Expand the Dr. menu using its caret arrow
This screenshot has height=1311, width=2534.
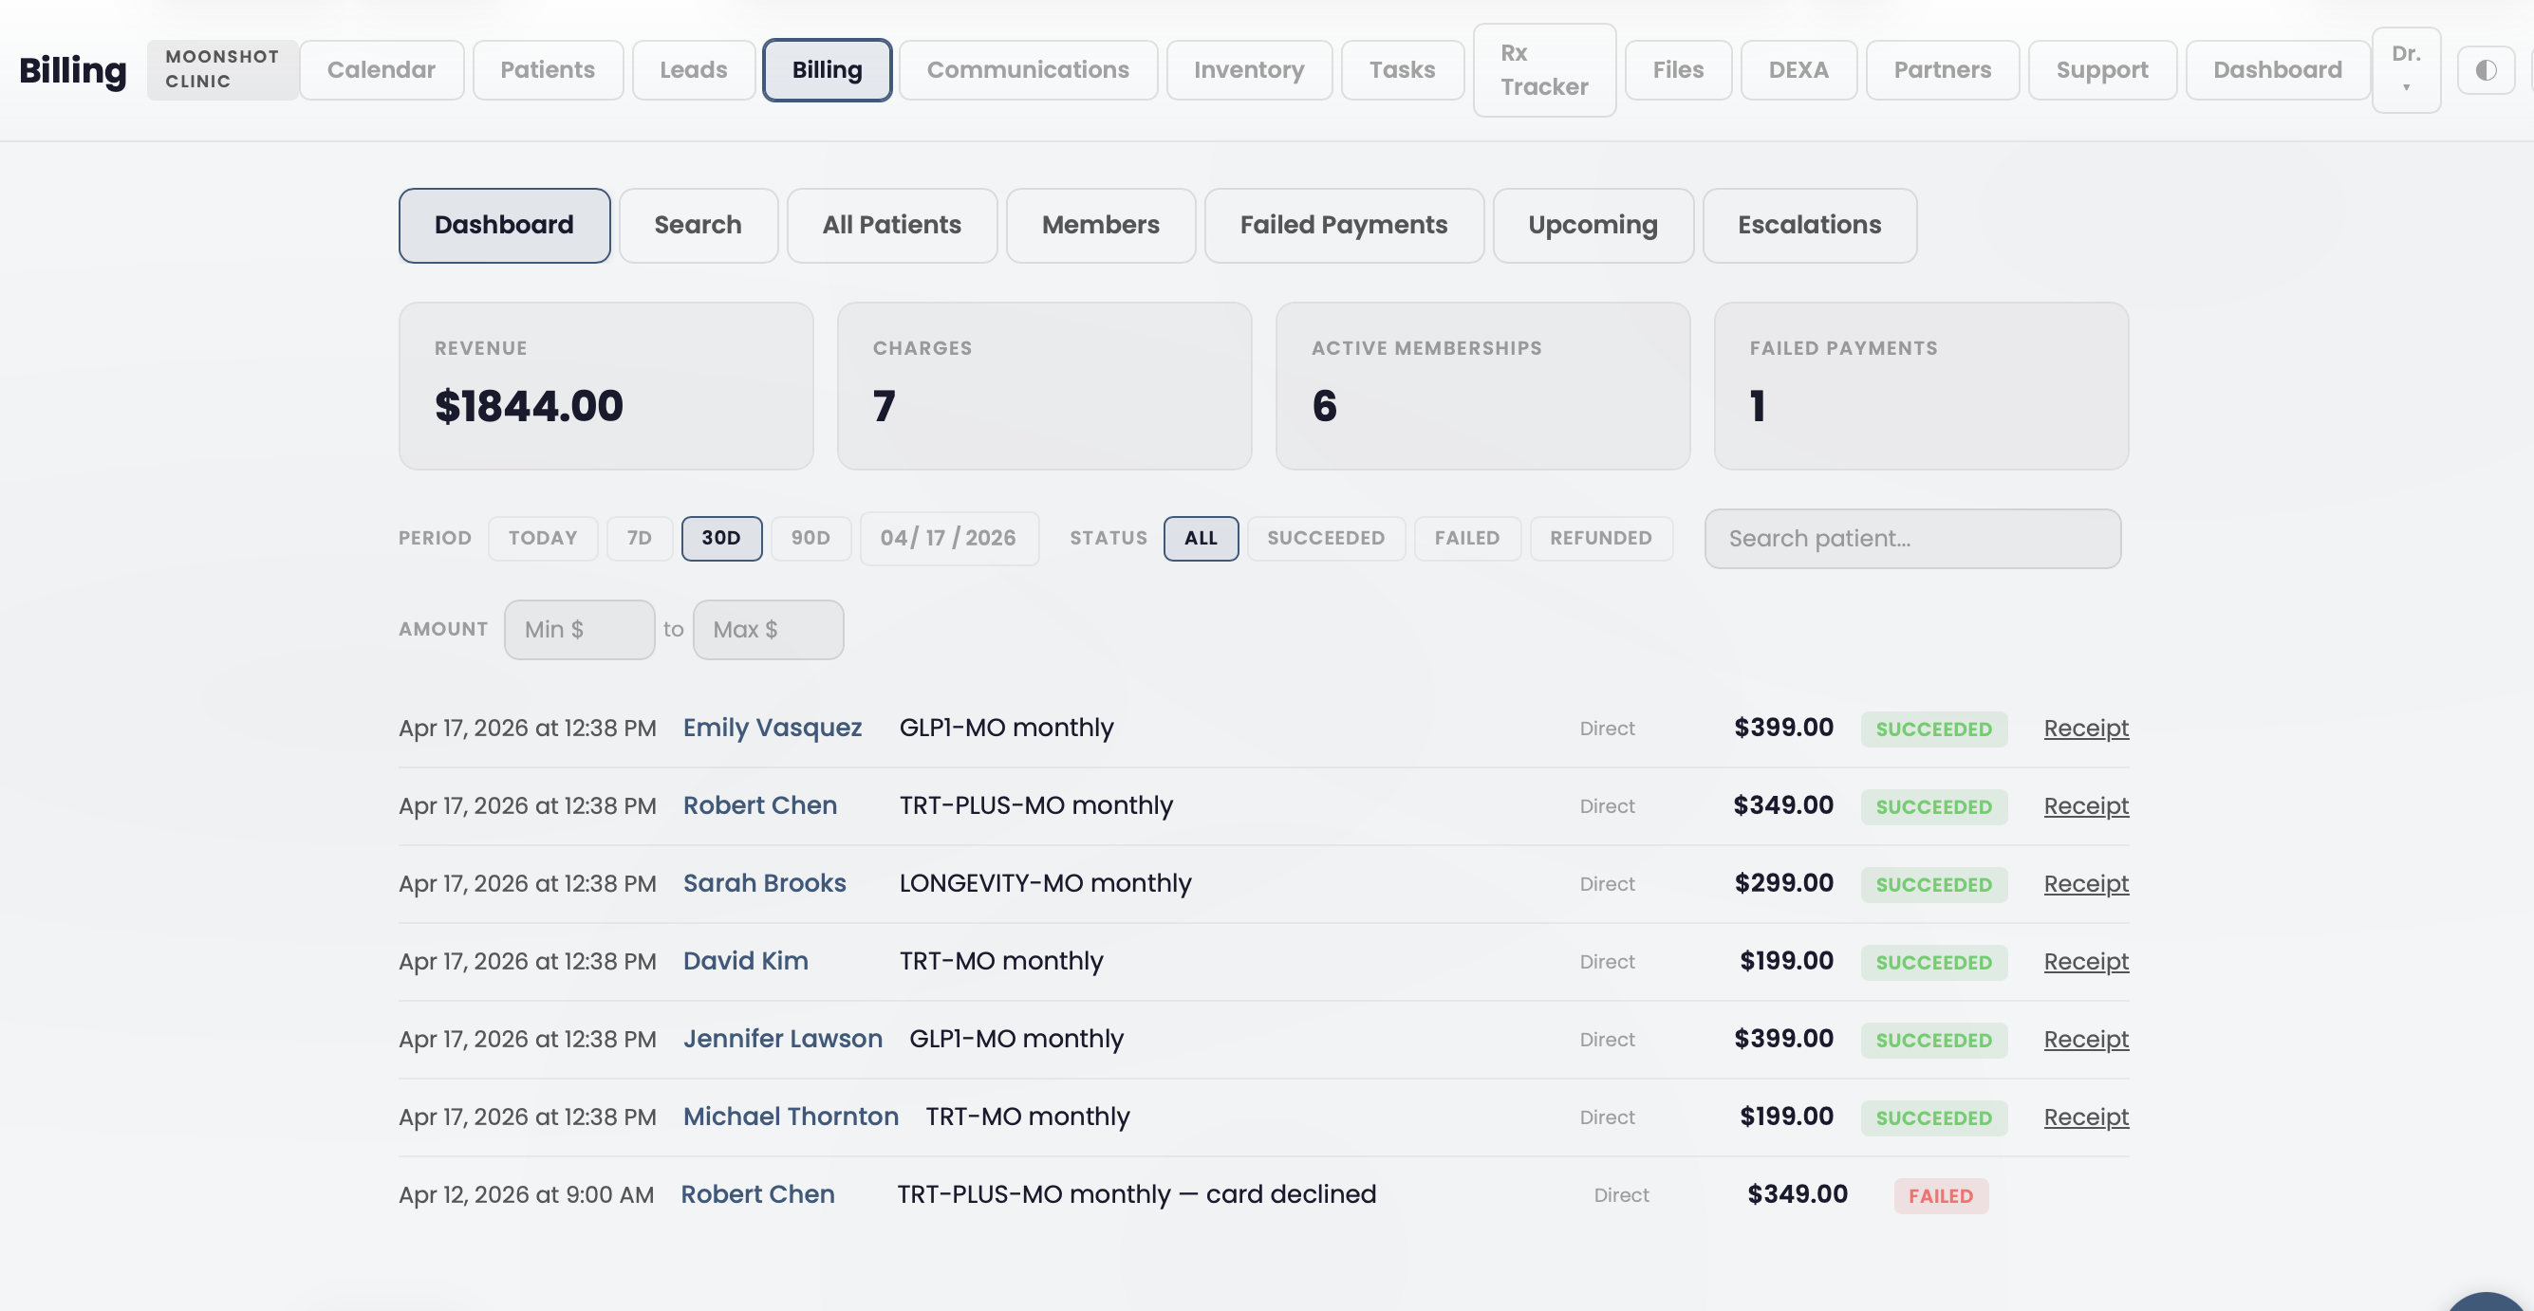2407,86
